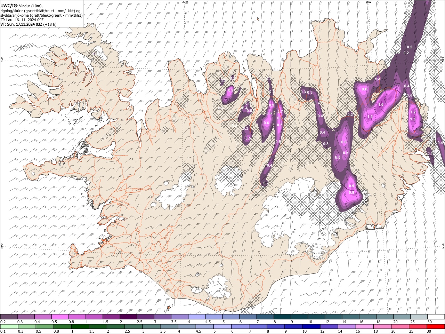Click the 'UWC/IG: Vindur (10m)' title text
Image resolution: width=445 pixels, height=334 pixels.
(22, 6)
